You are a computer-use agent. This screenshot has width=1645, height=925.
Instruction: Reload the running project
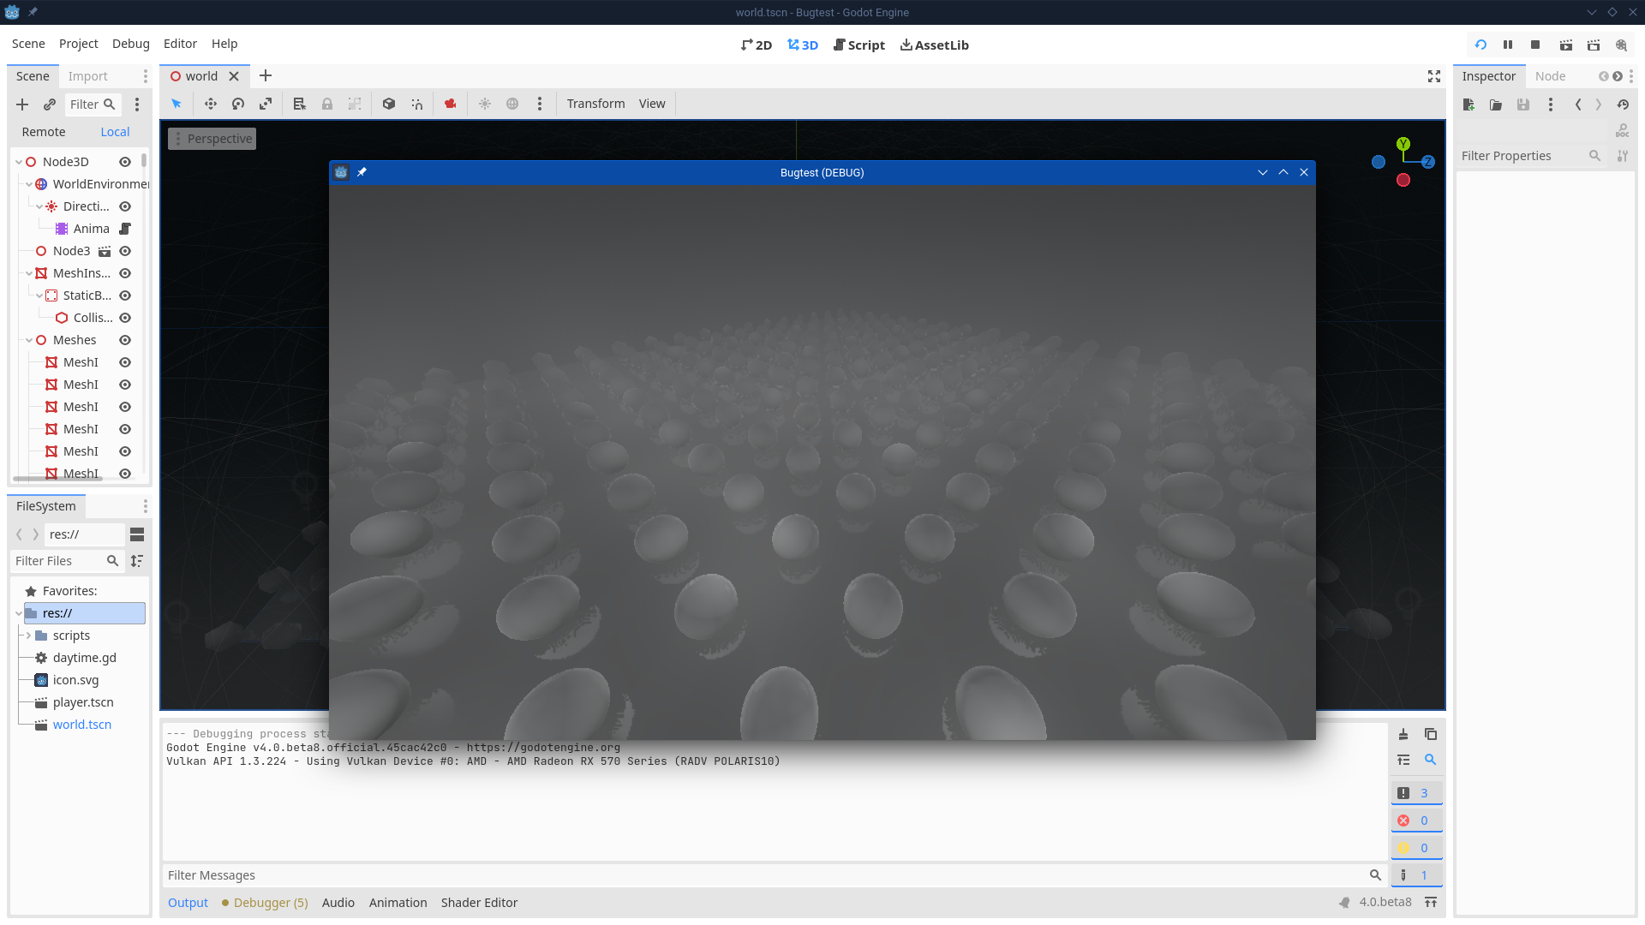(1480, 45)
